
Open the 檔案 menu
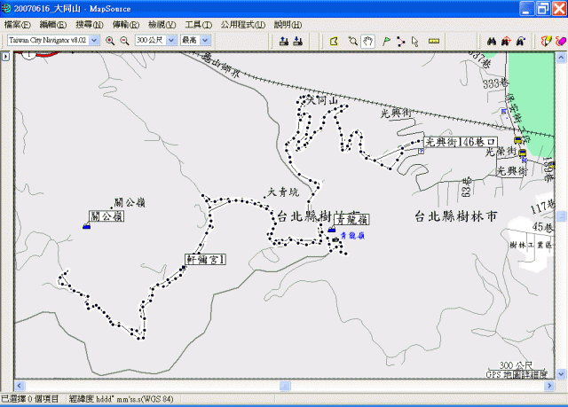pos(17,25)
